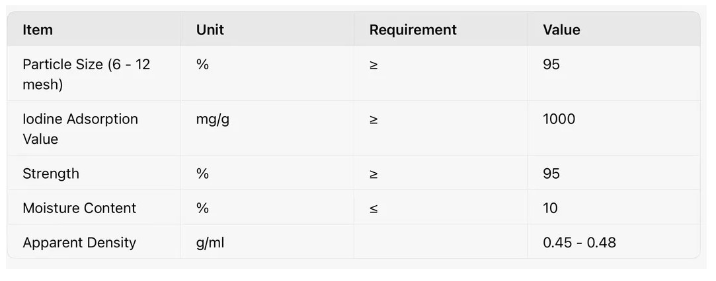Select the "≥" symbol in Iodine Adsorption row

pyautogui.click(x=374, y=120)
